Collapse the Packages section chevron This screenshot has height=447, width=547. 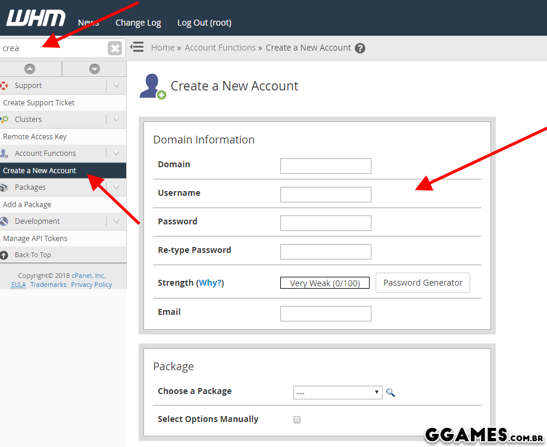point(116,187)
